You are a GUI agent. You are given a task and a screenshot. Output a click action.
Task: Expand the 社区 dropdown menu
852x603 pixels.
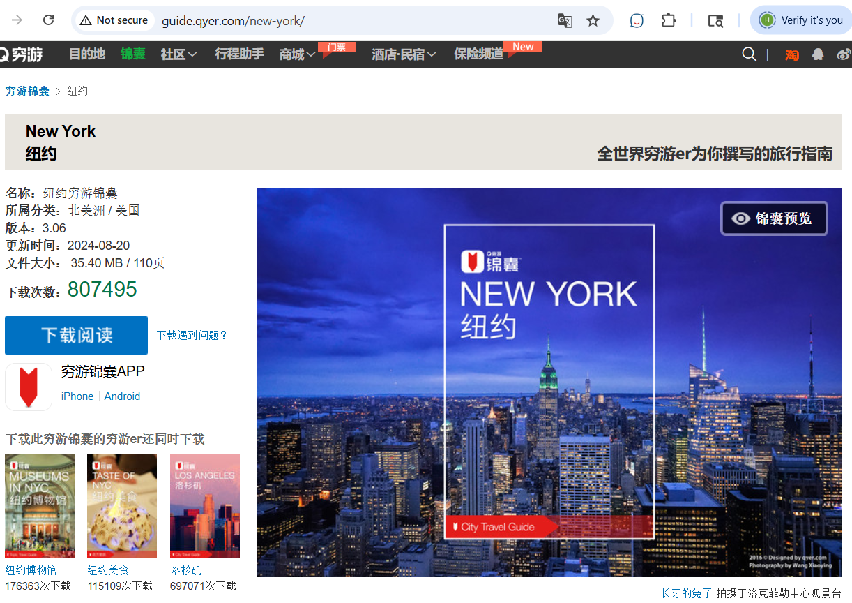coord(178,54)
